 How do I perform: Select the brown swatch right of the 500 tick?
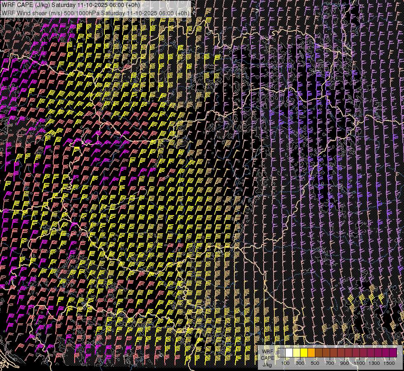coord(319,353)
